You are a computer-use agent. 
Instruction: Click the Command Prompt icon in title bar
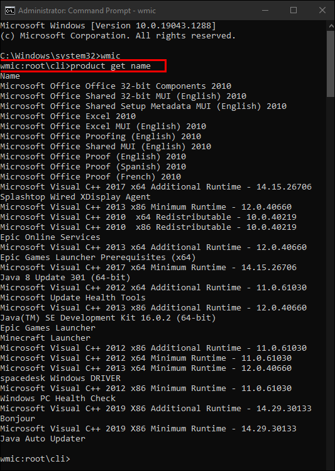tap(9, 11)
